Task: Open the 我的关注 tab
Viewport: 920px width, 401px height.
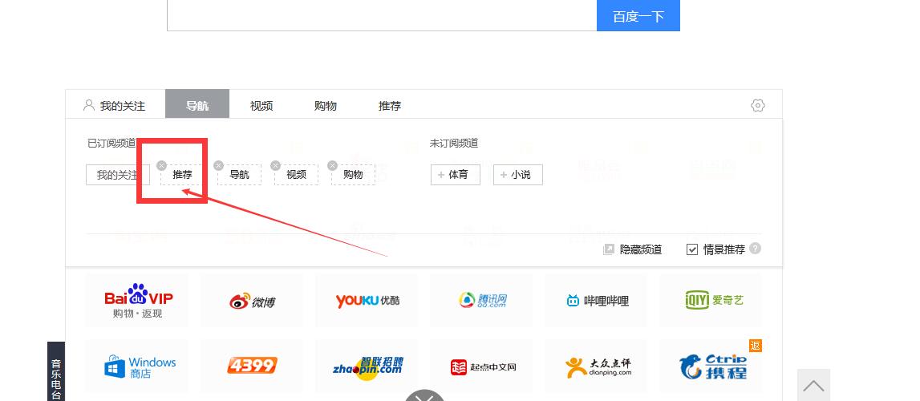Action: click(115, 106)
